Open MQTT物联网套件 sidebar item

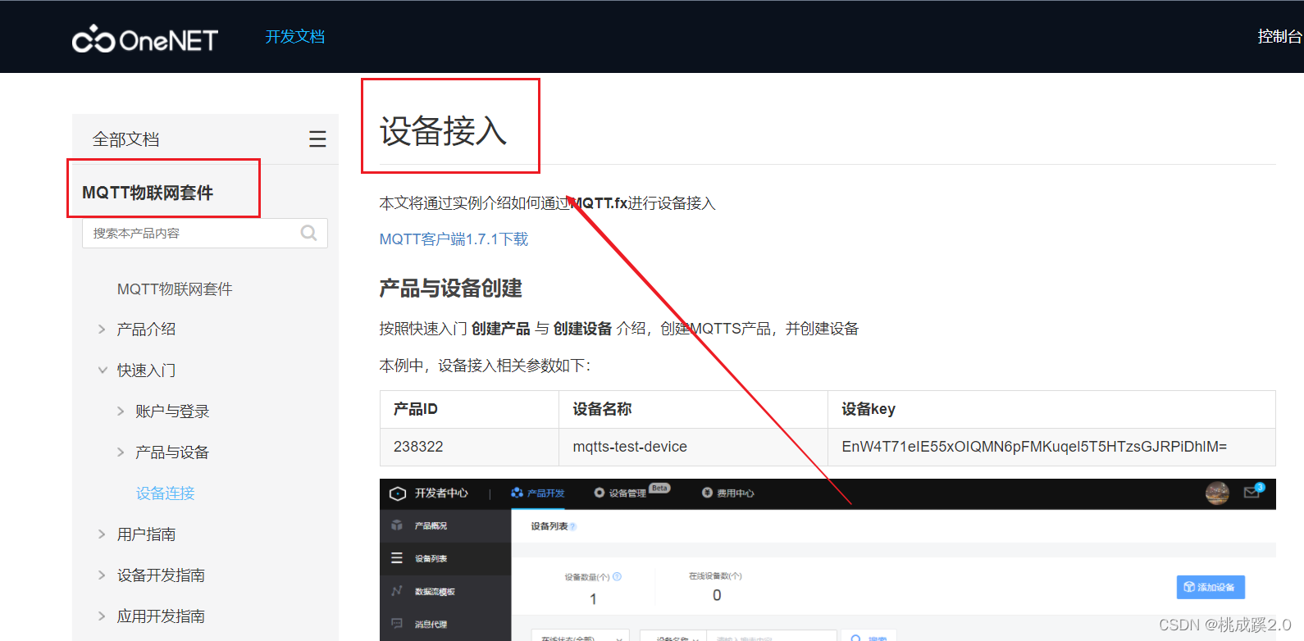175,289
